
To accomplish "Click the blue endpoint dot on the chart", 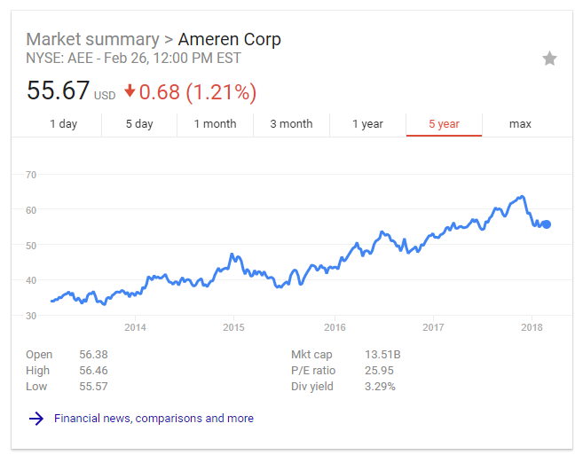I will click(546, 224).
